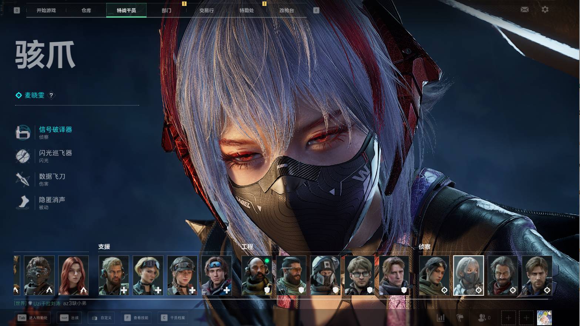
Task: Open the settings gear icon
Action: tap(545, 10)
